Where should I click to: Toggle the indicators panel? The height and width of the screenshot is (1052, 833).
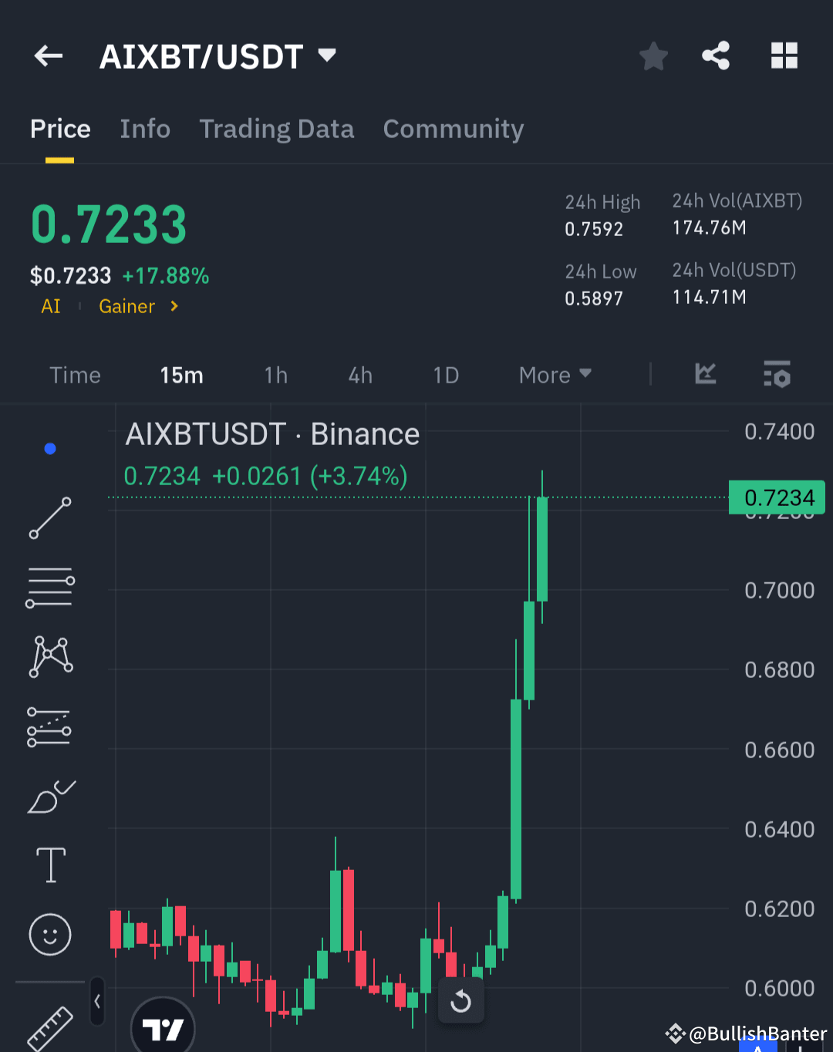(777, 375)
